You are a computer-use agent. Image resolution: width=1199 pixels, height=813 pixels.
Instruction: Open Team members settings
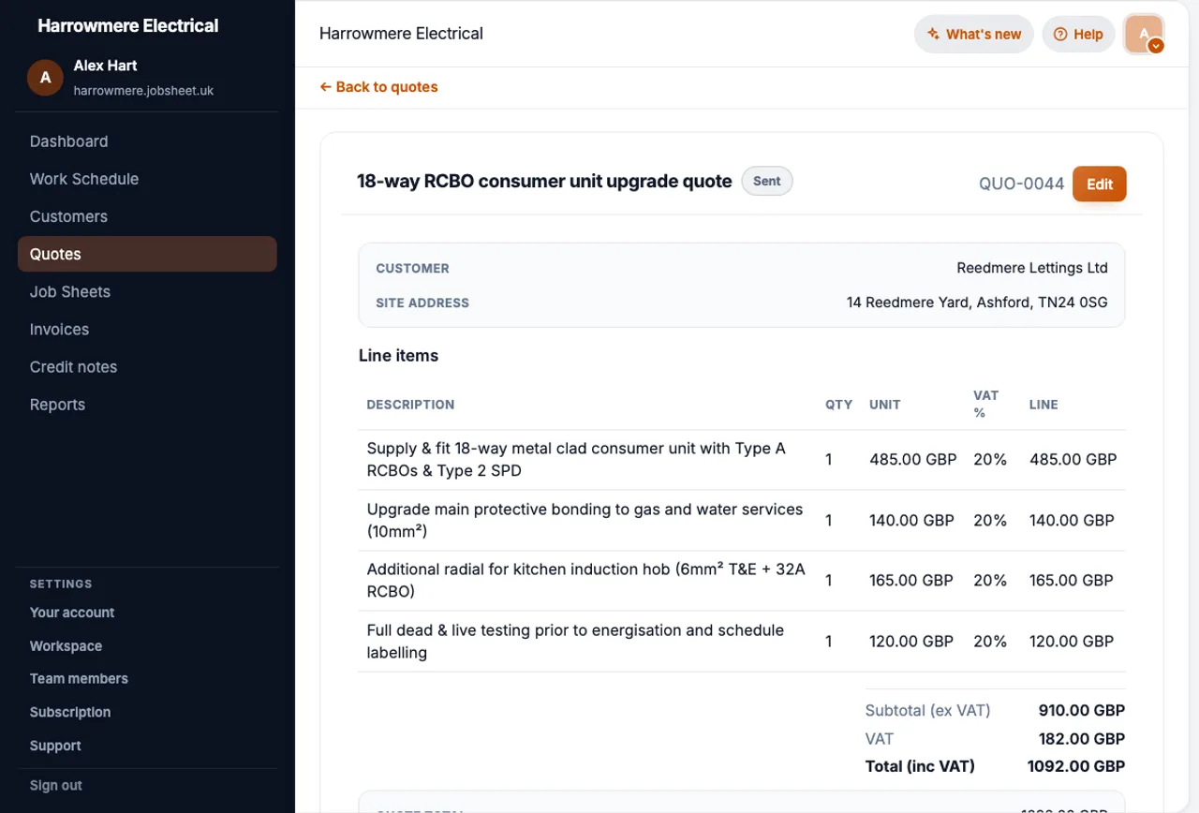click(79, 679)
